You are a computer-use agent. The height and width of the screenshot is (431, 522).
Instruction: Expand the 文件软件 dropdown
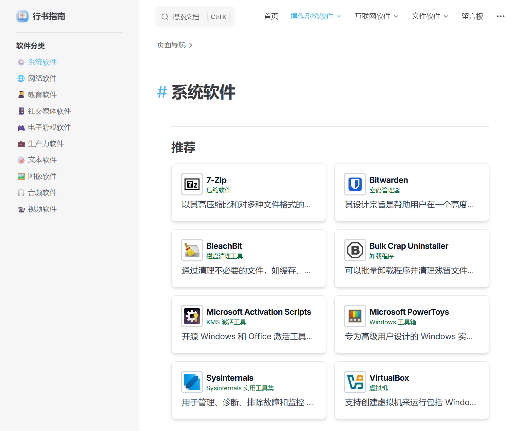(x=429, y=16)
